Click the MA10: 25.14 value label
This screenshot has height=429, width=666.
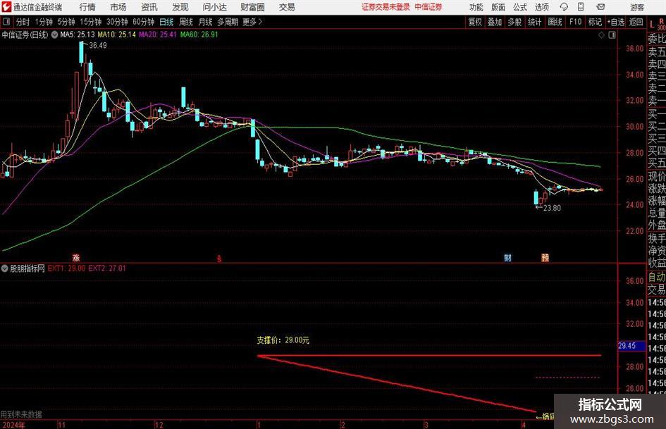pyautogui.click(x=117, y=35)
